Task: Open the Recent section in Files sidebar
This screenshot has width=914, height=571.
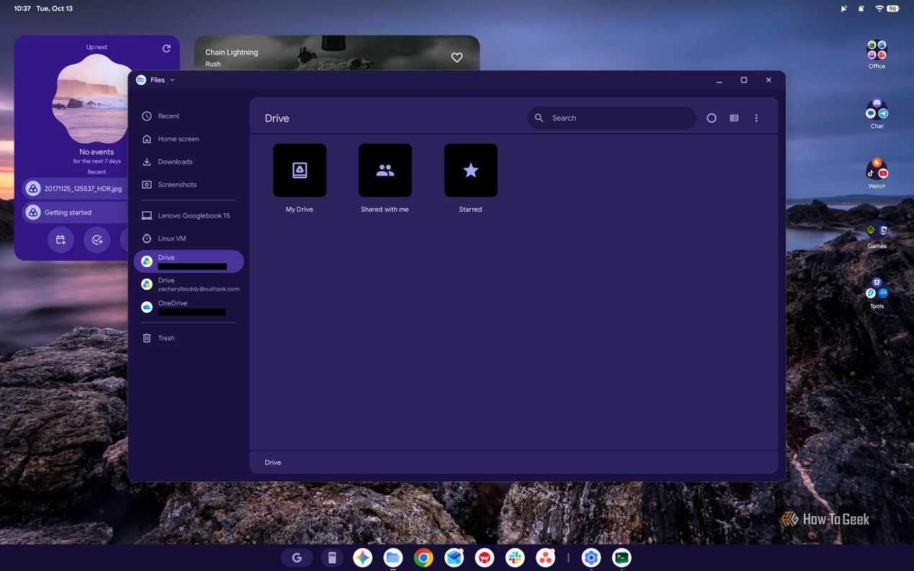Action: (x=189, y=116)
